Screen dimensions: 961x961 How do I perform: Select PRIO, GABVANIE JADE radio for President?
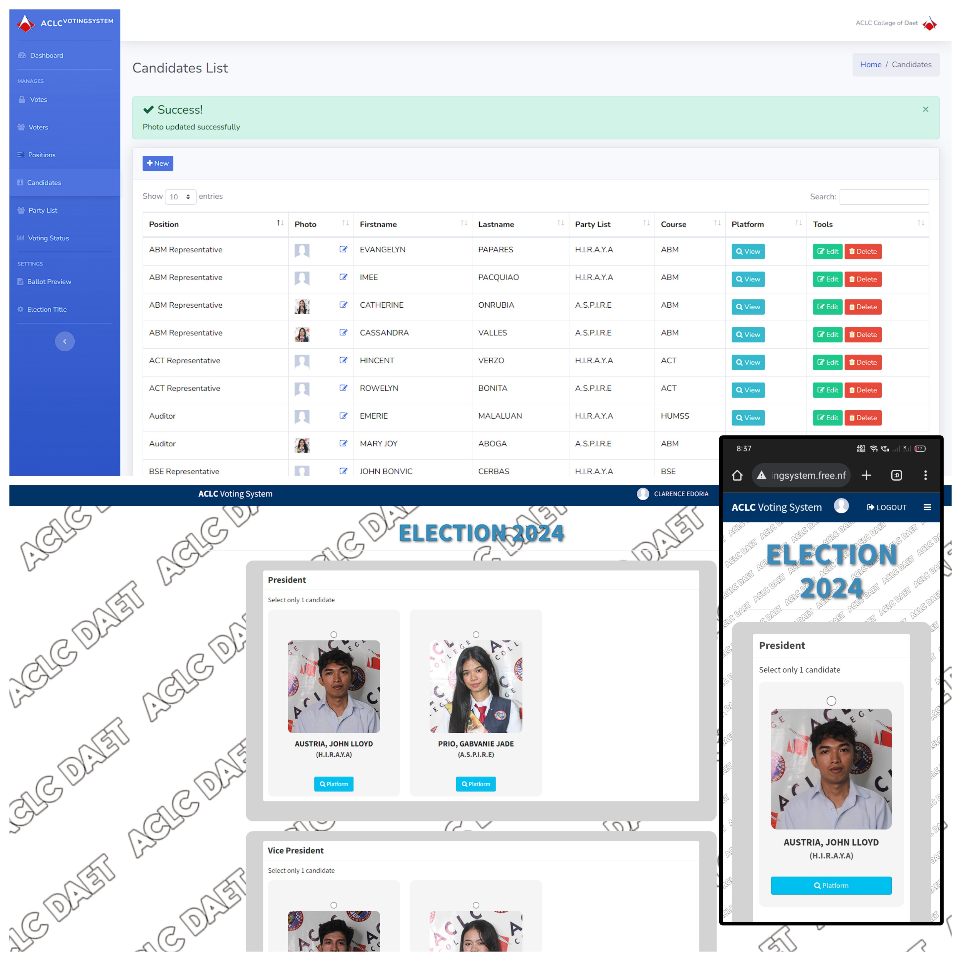click(476, 635)
